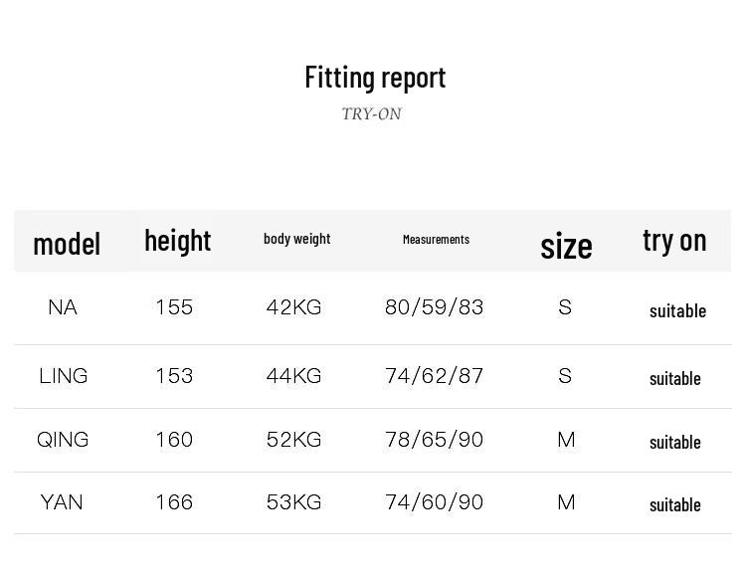The image size is (746, 583).
Task: Click height value 155
Action: pyautogui.click(x=174, y=307)
